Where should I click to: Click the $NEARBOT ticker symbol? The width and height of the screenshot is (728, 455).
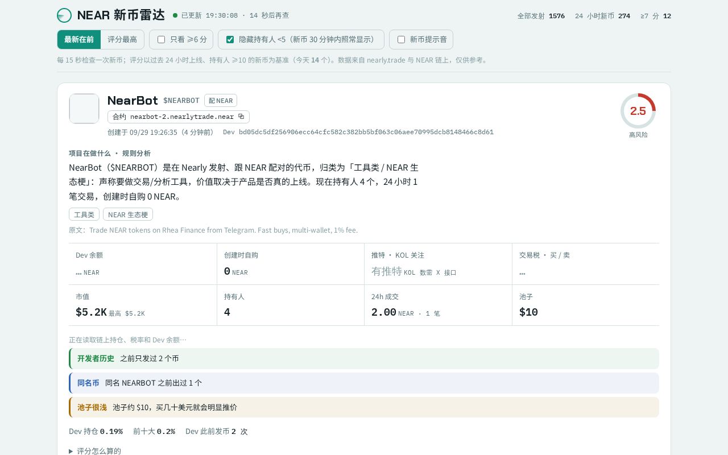tap(181, 101)
